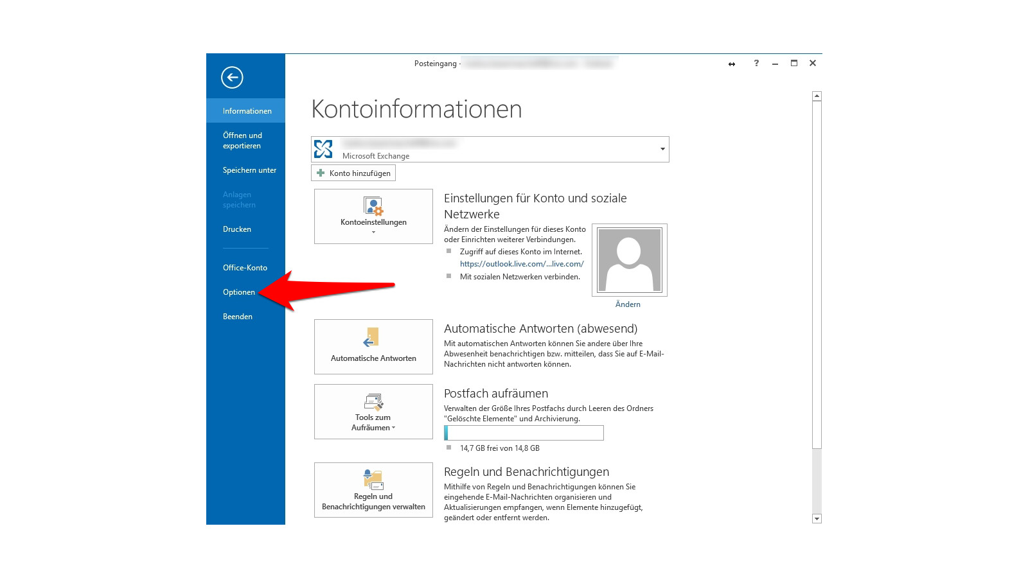Viewport: 1028px width, 578px height.
Task: Open the outlook.live.com web access link
Action: [522, 264]
